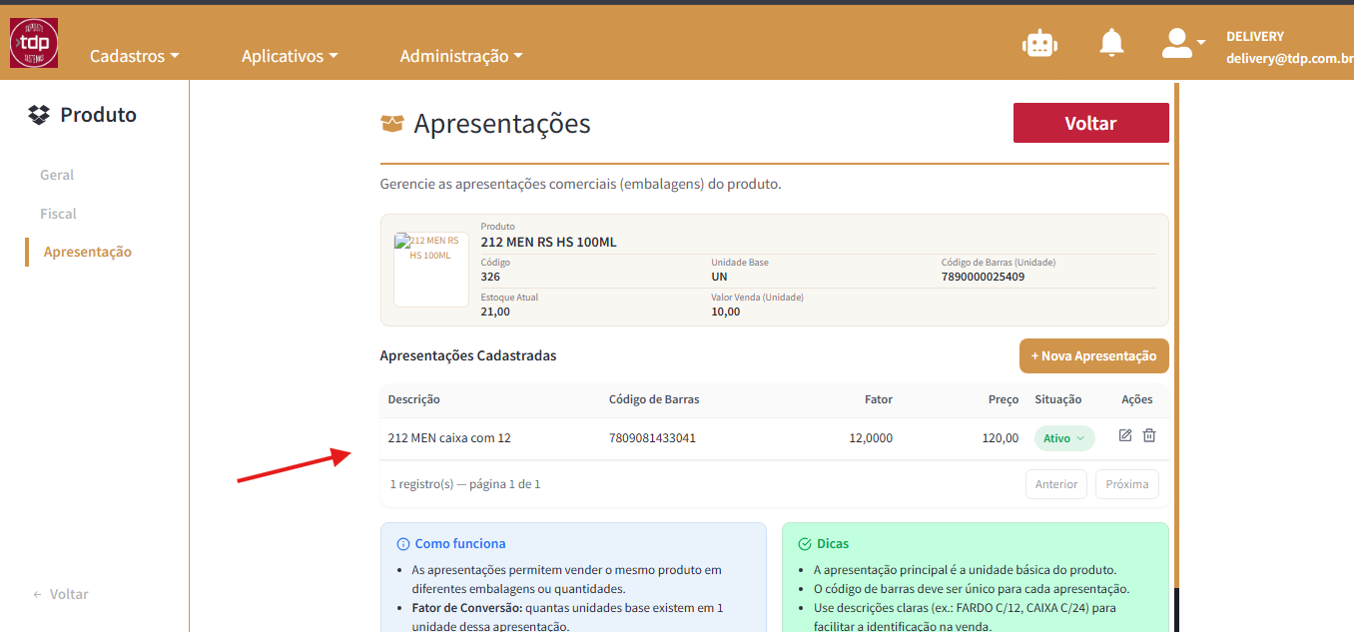Edit the 212 MEN caixa com 12 row
Screen dimensions: 1354x632
pyautogui.click(x=1125, y=436)
